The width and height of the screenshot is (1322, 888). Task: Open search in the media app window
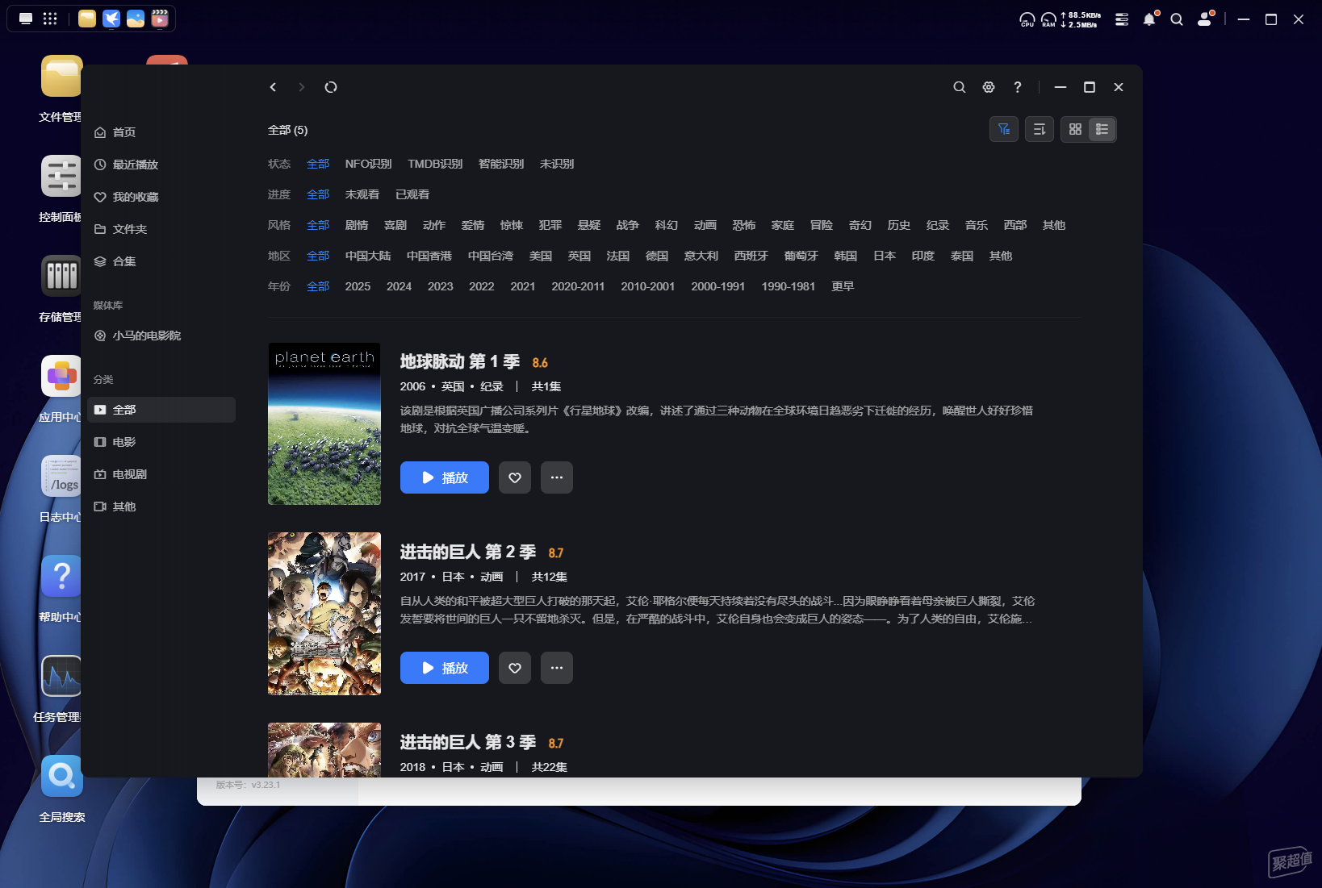click(960, 87)
